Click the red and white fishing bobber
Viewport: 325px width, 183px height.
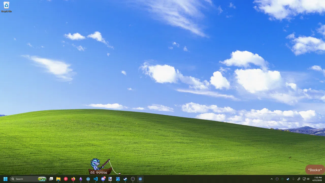pos(120,174)
